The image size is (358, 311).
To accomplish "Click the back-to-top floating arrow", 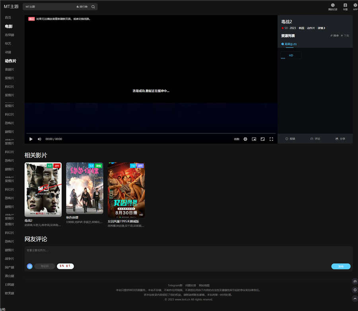I will click(x=355, y=298).
